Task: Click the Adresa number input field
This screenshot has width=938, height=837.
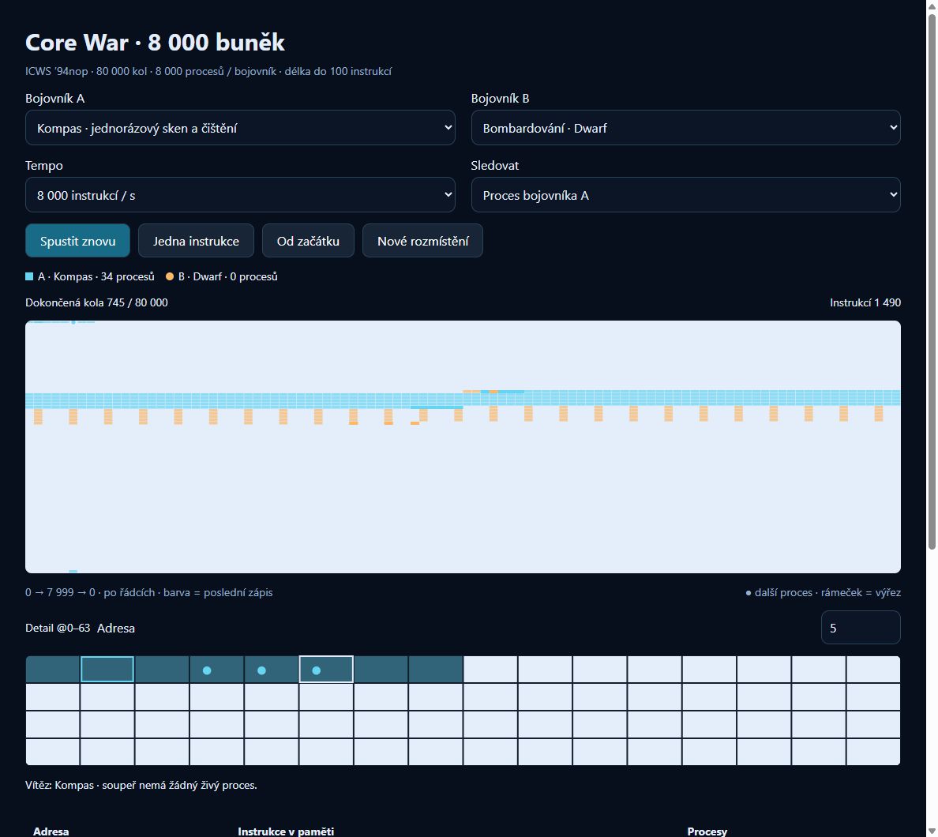Action: click(x=861, y=628)
